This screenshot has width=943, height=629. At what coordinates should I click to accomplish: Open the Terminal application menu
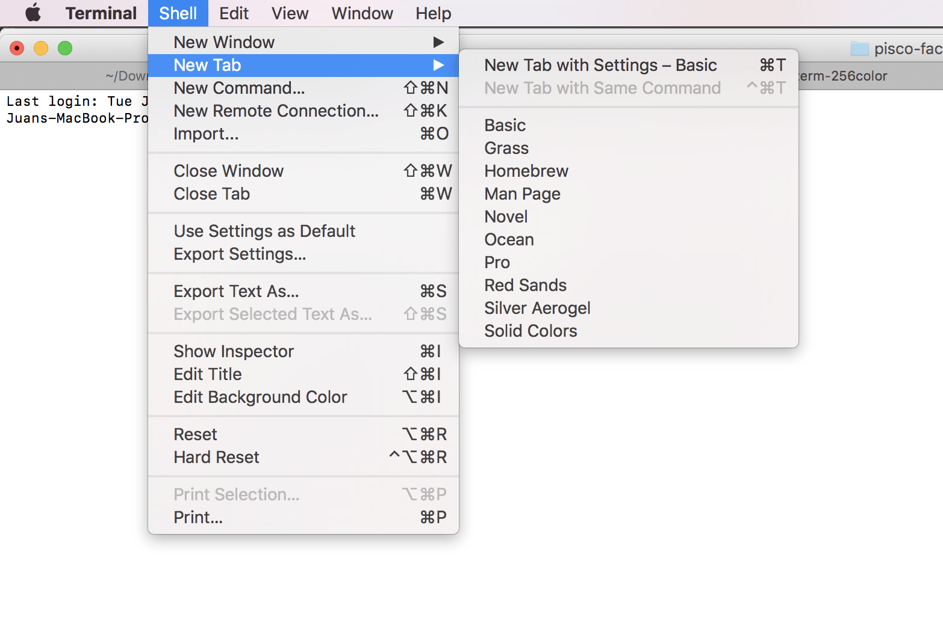tap(101, 13)
